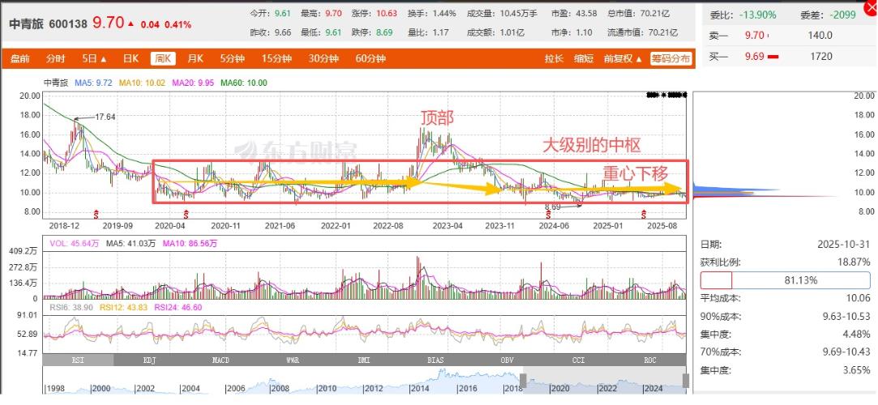Click the VOL: 45.64万 volume label
The image size is (878, 405).
point(75,243)
